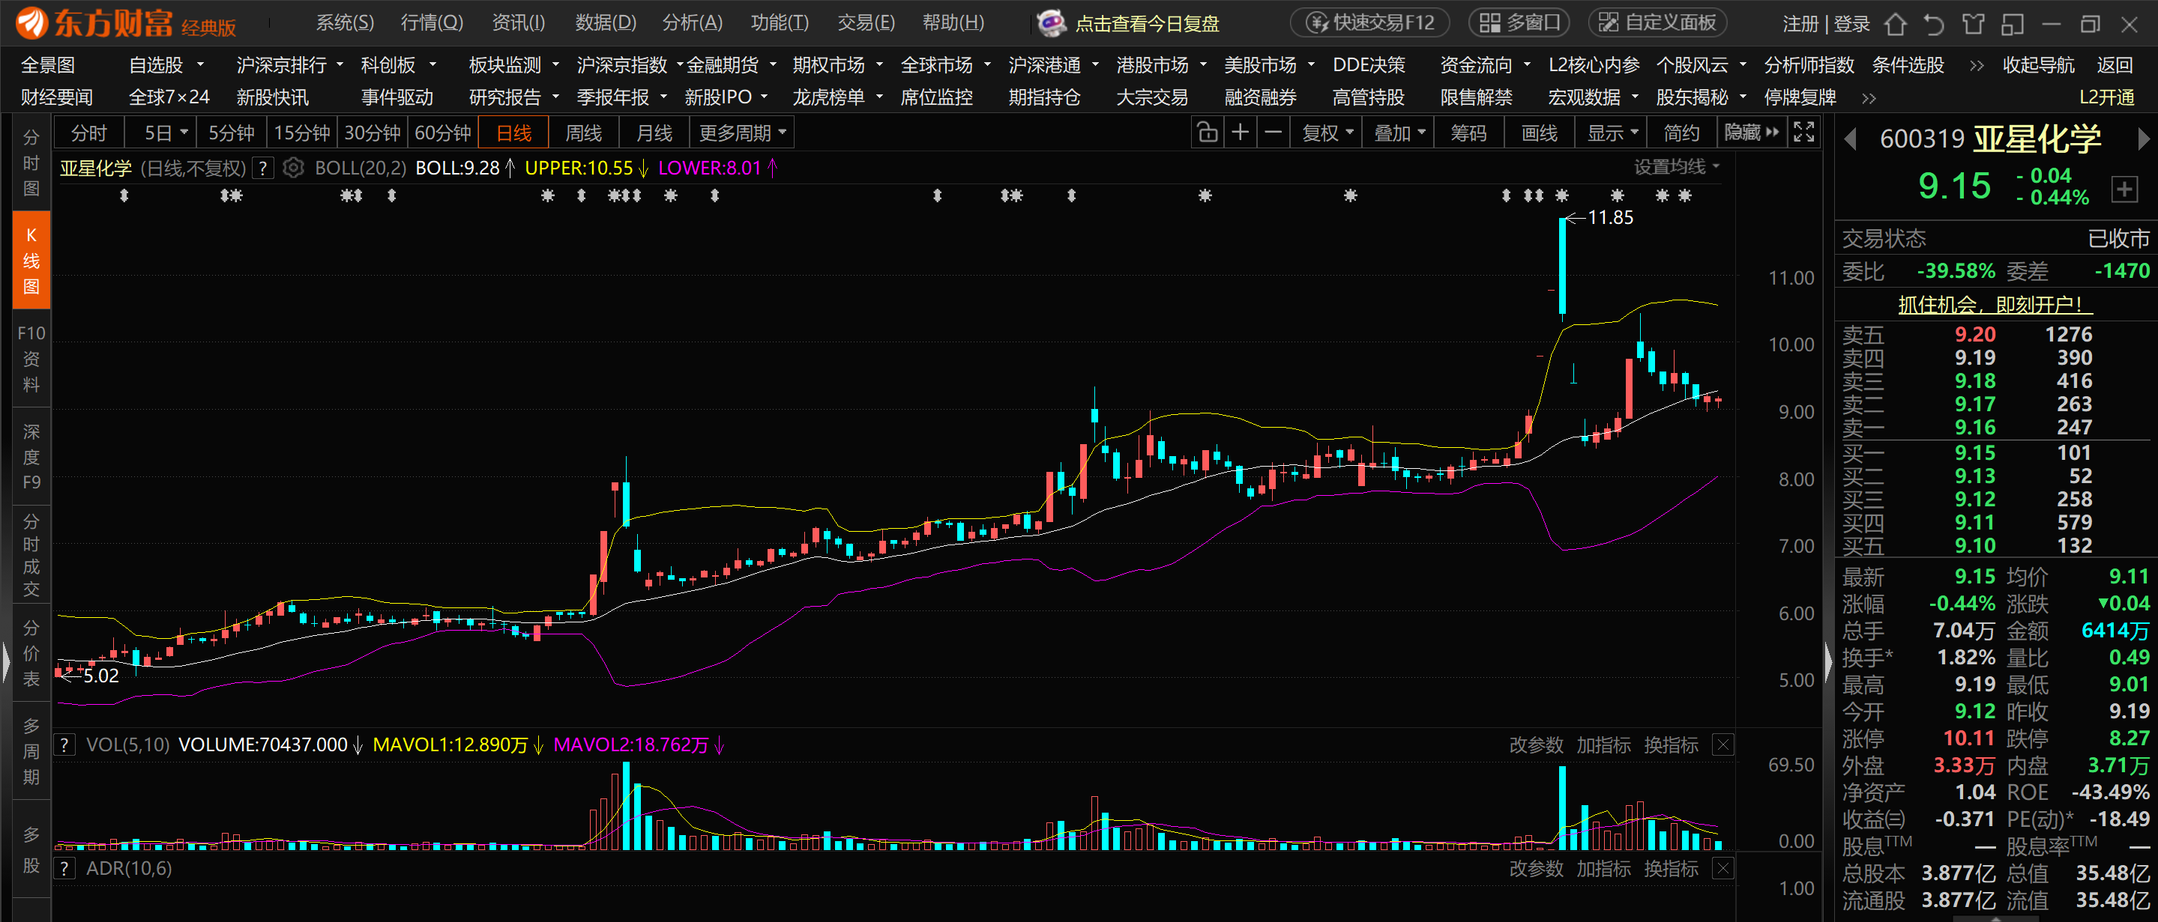The width and height of the screenshot is (2158, 922).
Task: Zoom out chart with minus icon
Action: 1274,133
